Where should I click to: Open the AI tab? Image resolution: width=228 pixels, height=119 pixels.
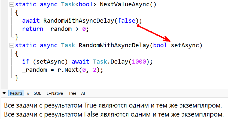[83, 93]
